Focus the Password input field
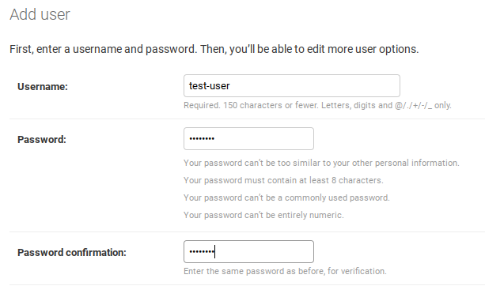 coord(248,139)
